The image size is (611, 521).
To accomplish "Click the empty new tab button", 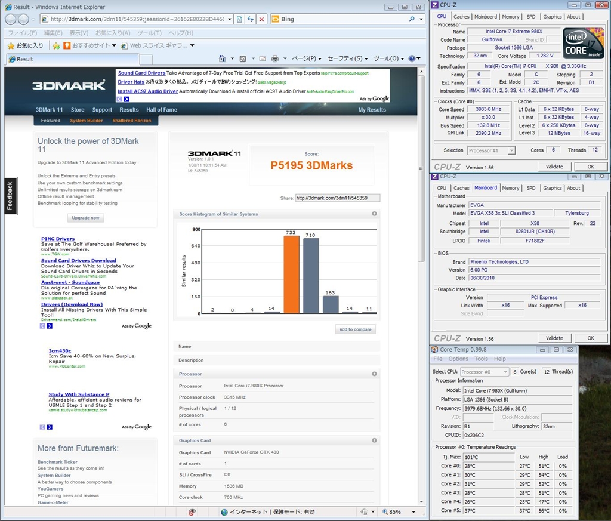I will click(146, 59).
